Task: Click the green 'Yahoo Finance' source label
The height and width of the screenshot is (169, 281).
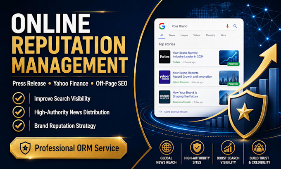Action: [x=181, y=82]
